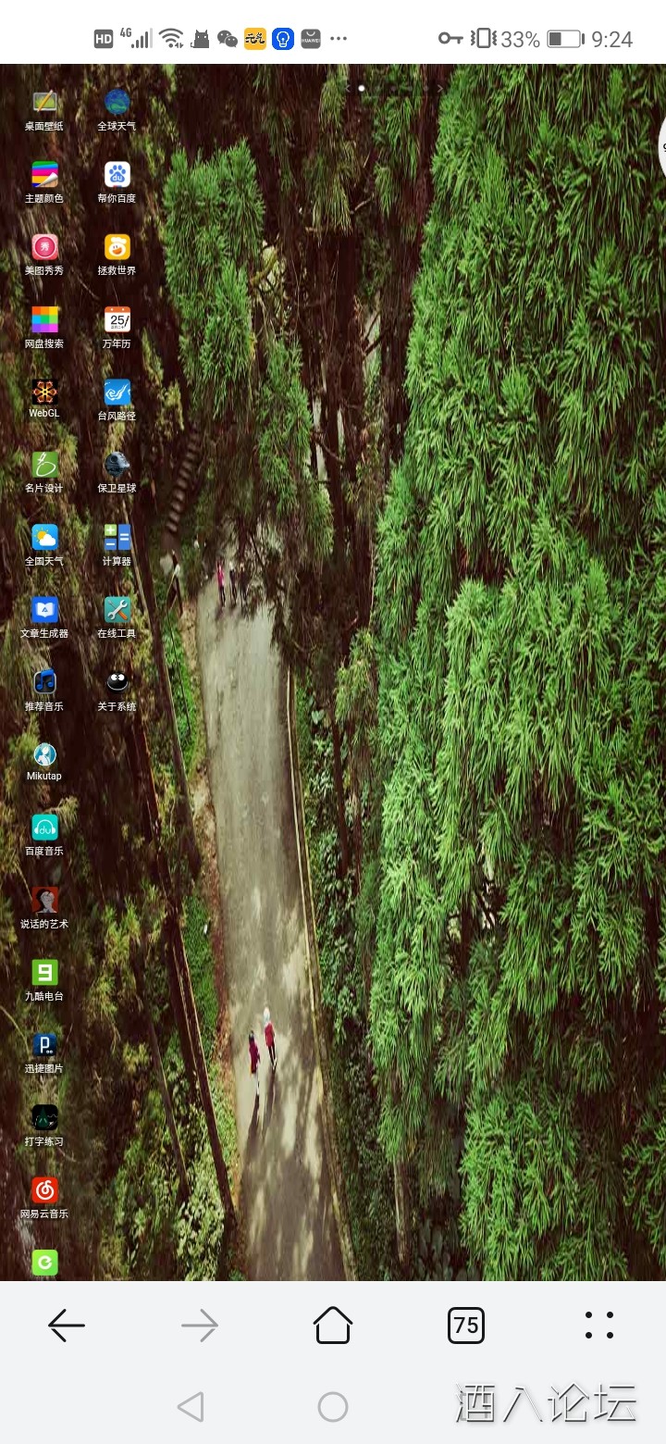Viewport: 666px width, 1444px height.
Task: Launch the 九酷电台 radio app
Action: pos(44,973)
